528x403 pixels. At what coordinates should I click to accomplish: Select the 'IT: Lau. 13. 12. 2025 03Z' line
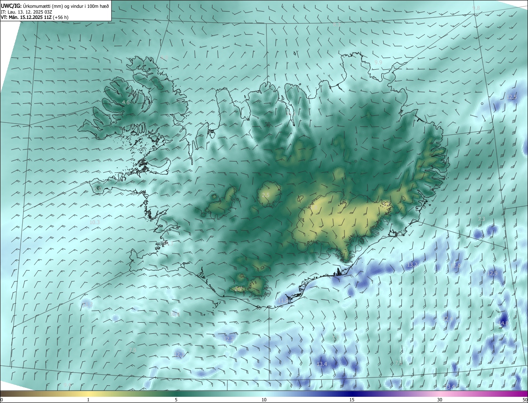pyautogui.click(x=26, y=12)
